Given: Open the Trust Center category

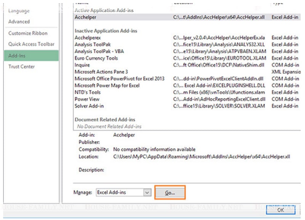Looking at the screenshot, I should click(21, 67).
